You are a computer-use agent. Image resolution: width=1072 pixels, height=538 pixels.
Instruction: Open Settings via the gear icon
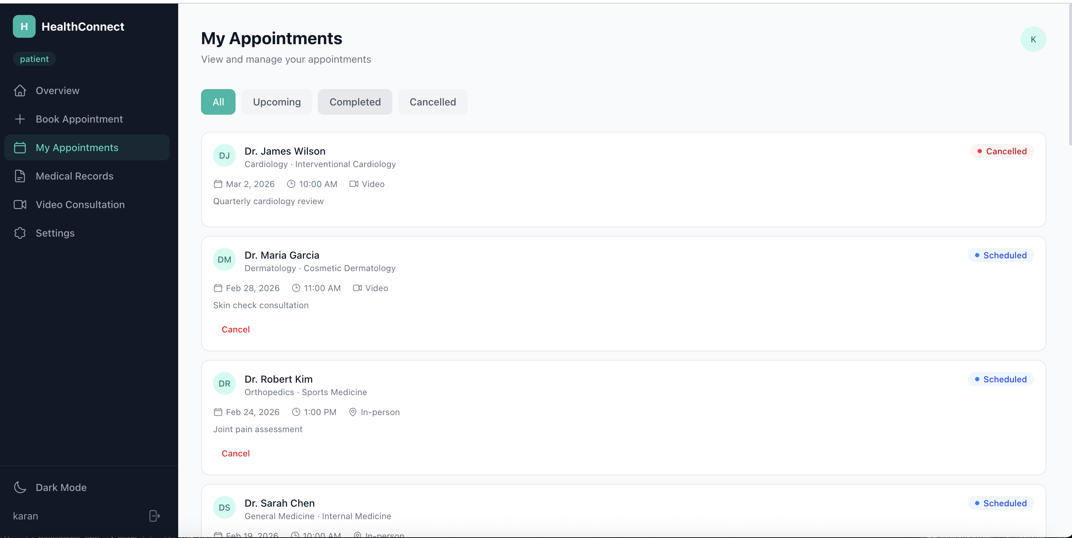[x=20, y=233]
